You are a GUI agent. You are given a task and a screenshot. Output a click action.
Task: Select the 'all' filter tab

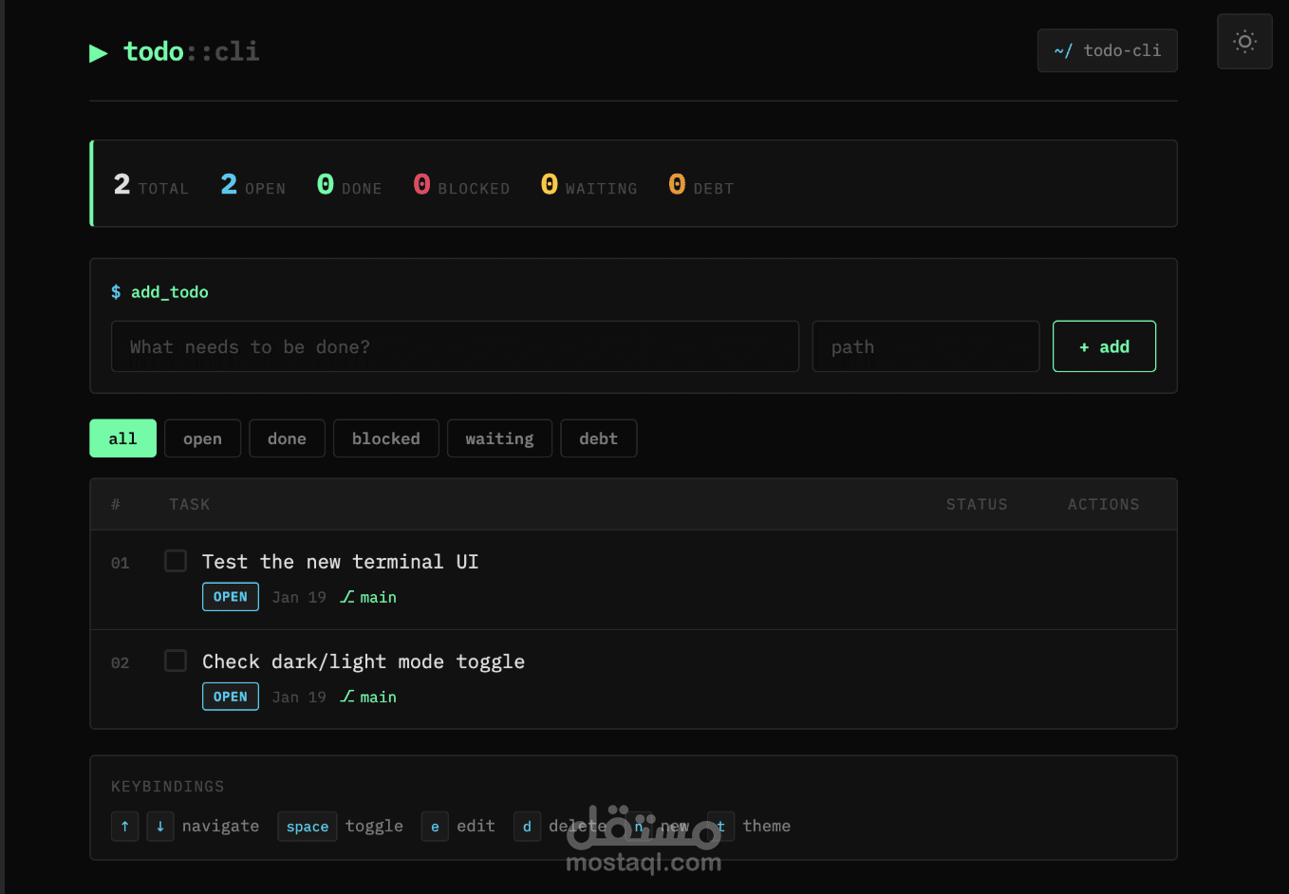coord(122,438)
